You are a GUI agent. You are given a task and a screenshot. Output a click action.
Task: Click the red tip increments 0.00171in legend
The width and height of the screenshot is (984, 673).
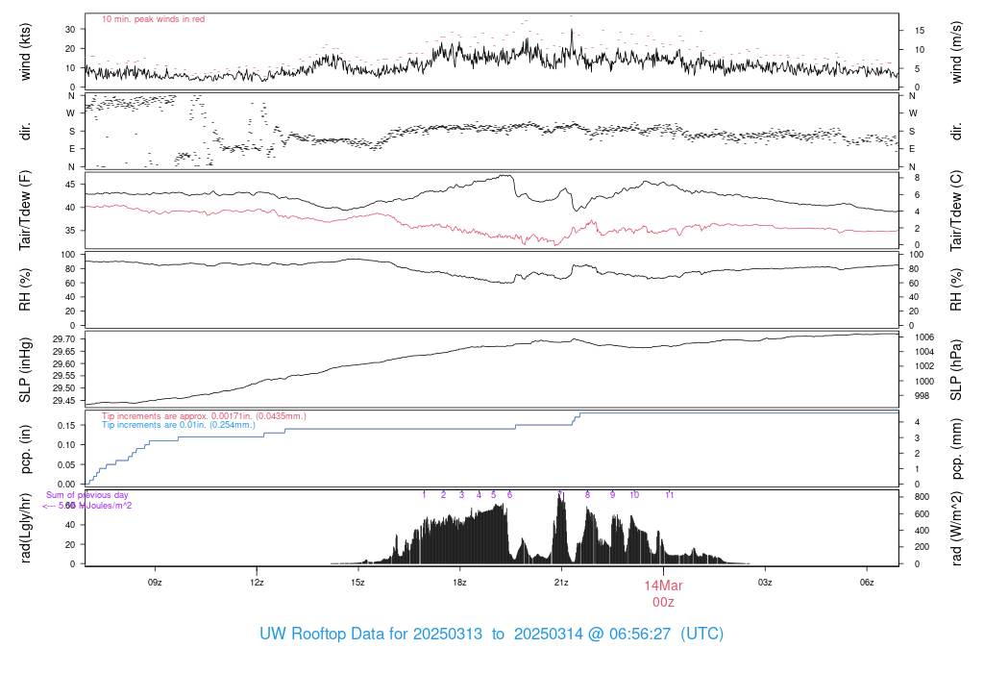pos(204,416)
